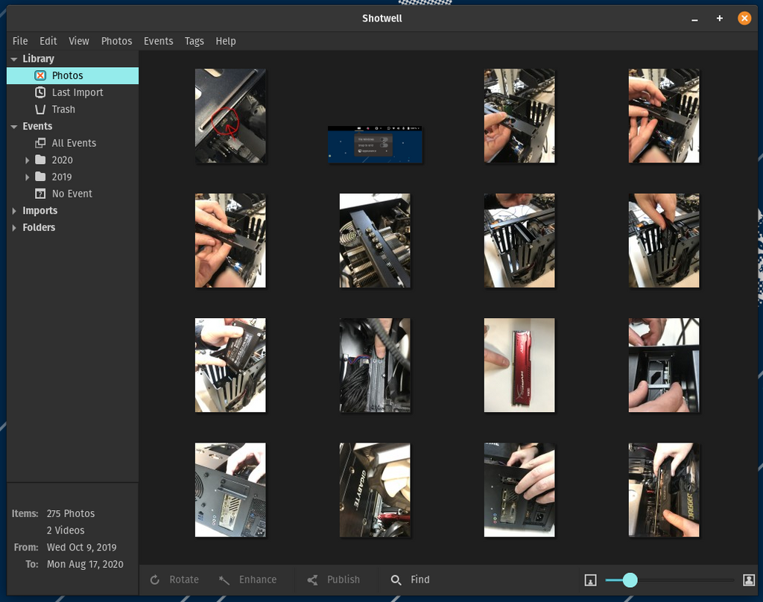Screen dimensions: 763x602
Task: Collapse the Library section
Action: [14, 59]
